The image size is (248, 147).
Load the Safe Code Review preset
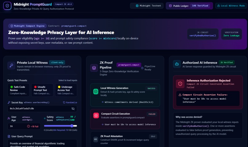[18, 90]
